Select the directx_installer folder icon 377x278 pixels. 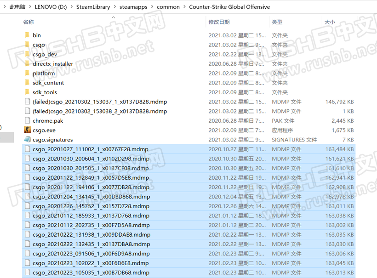(x=27, y=64)
